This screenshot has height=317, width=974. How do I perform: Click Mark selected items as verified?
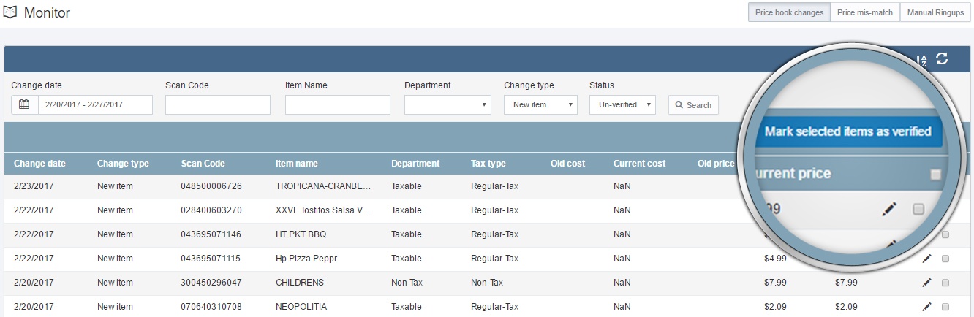click(x=847, y=131)
